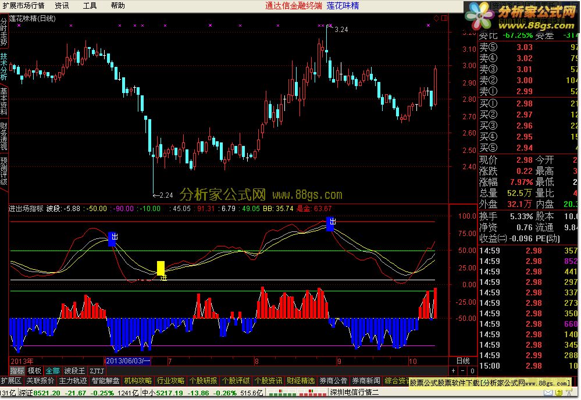Image resolution: width=581 pixels, height=400 pixels.
Task: Open the 智能解盘 bottom tab
Action: pyautogui.click(x=105, y=381)
